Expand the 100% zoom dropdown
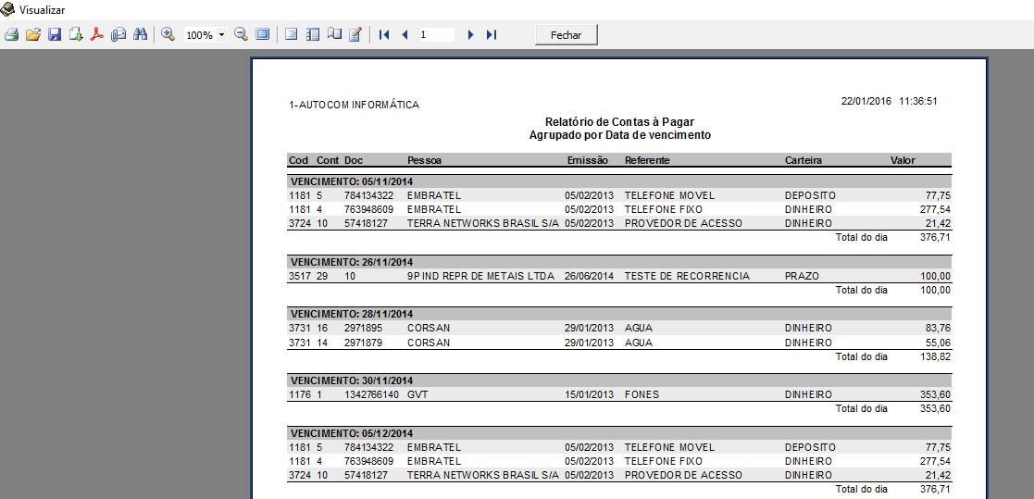The width and height of the screenshot is (1034, 499). pos(222,35)
